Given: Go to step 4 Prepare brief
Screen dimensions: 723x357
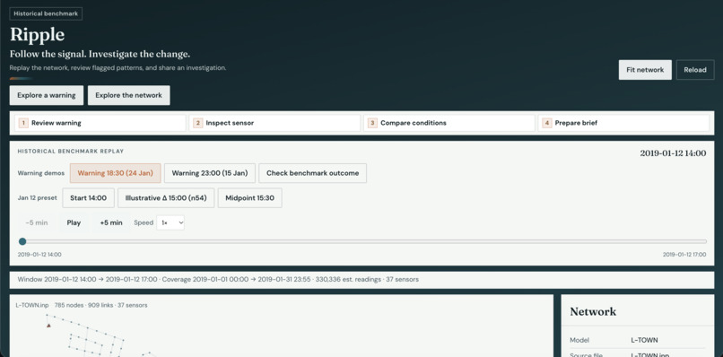Looking at the screenshot, I should [623, 123].
